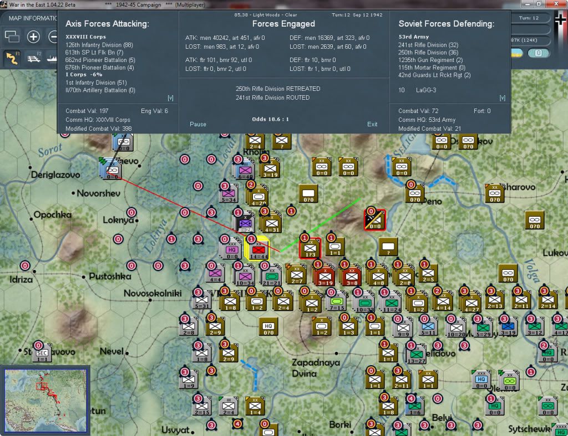This screenshot has width=568, height=436.
Task: Click the overlapping windows icon in toolbar
Action: coord(12,37)
